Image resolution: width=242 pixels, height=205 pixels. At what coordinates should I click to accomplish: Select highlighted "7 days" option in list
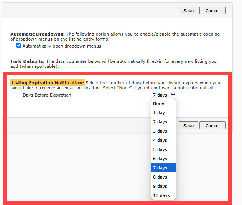[160, 168]
